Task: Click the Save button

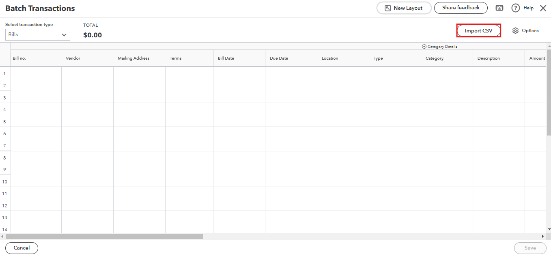Action: point(530,248)
